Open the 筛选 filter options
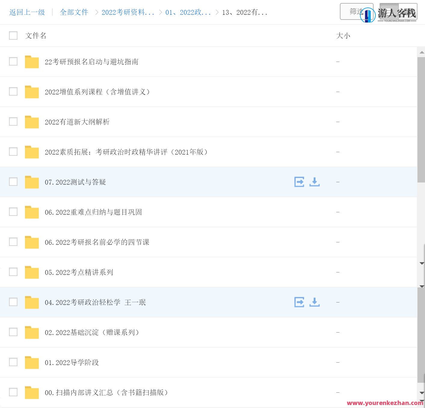Image resolution: width=425 pixels, height=408 pixels. (356, 11)
